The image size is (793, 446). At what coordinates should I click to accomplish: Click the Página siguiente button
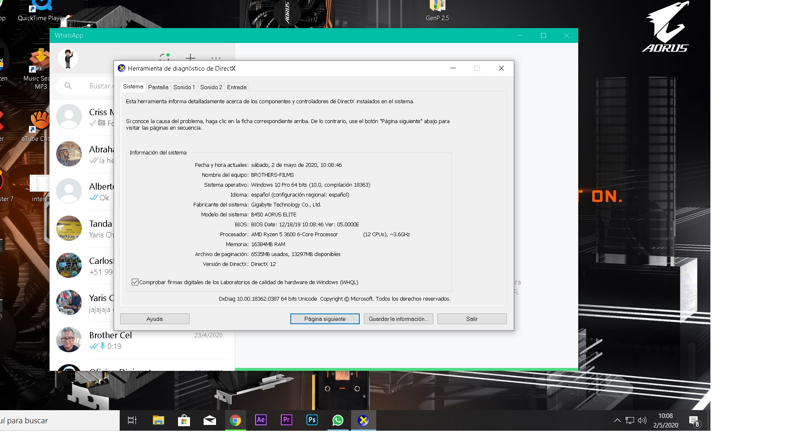pyautogui.click(x=325, y=319)
